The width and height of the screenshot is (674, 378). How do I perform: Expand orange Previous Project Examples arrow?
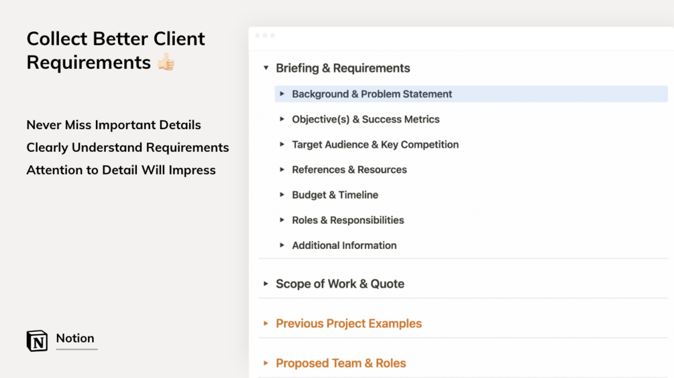click(266, 324)
